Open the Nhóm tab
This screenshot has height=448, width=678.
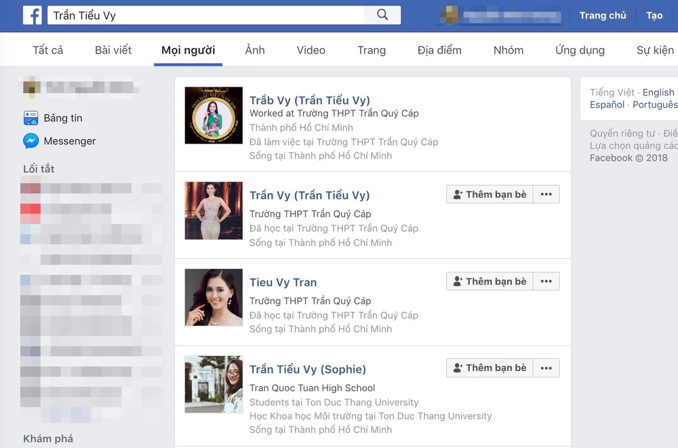coord(508,50)
